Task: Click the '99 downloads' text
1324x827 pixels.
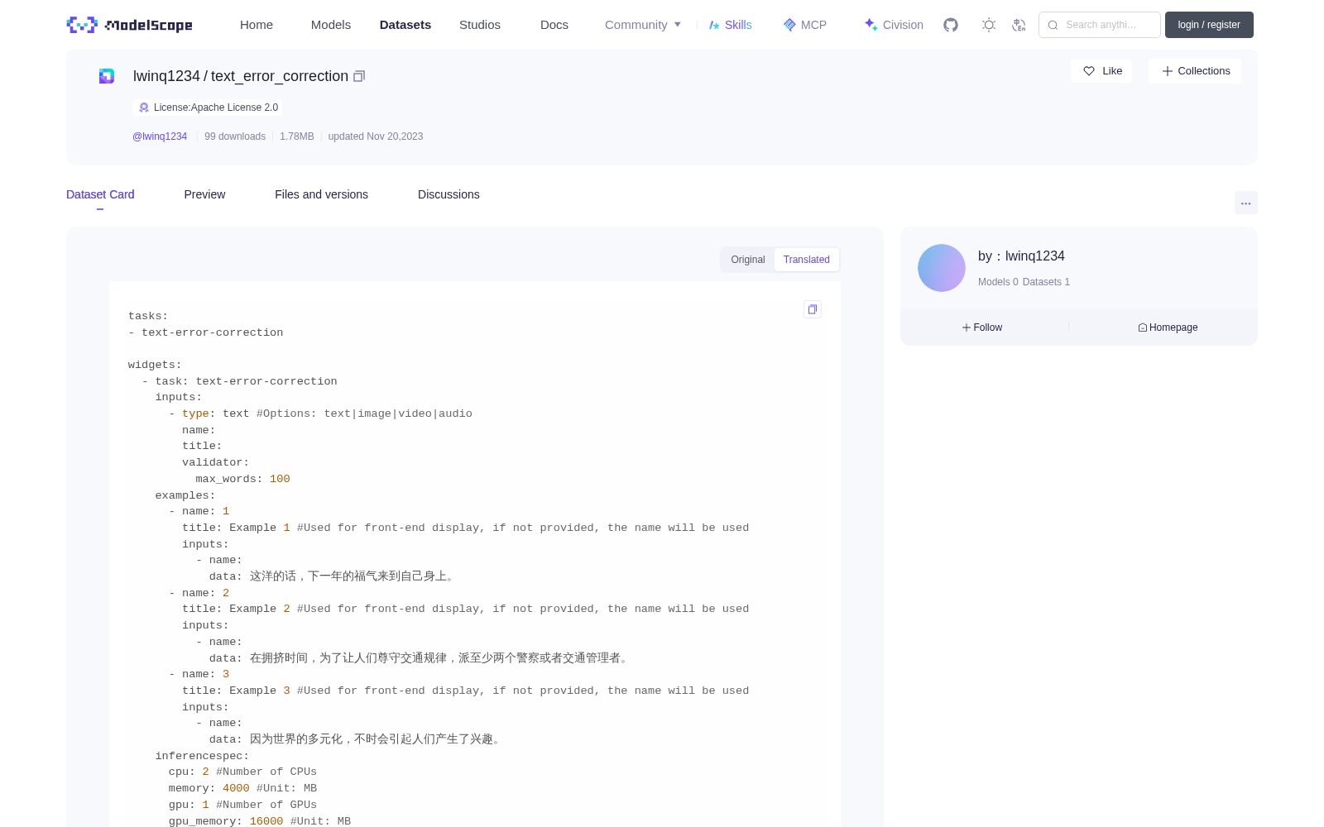Action: point(235,136)
